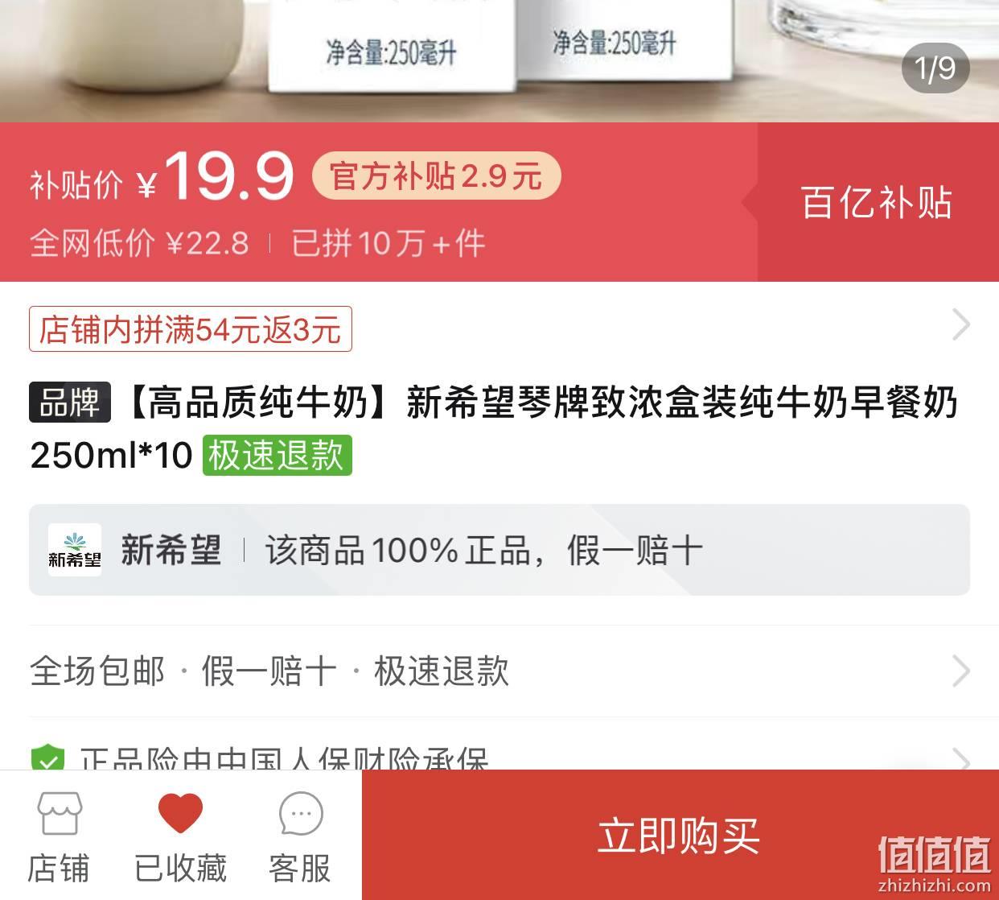Tap the 极速退款 green tag
The image size is (999, 900).
pyautogui.click(x=277, y=455)
